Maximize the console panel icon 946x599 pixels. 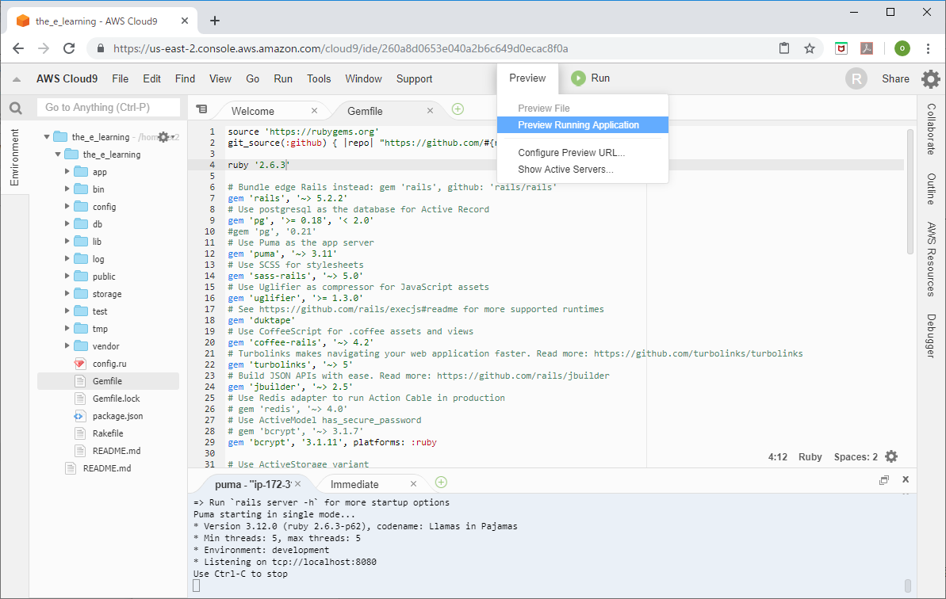point(884,480)
